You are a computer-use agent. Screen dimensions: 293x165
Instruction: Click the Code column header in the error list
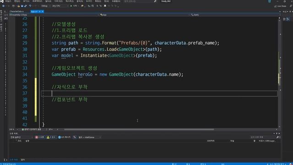coord(20,141)
